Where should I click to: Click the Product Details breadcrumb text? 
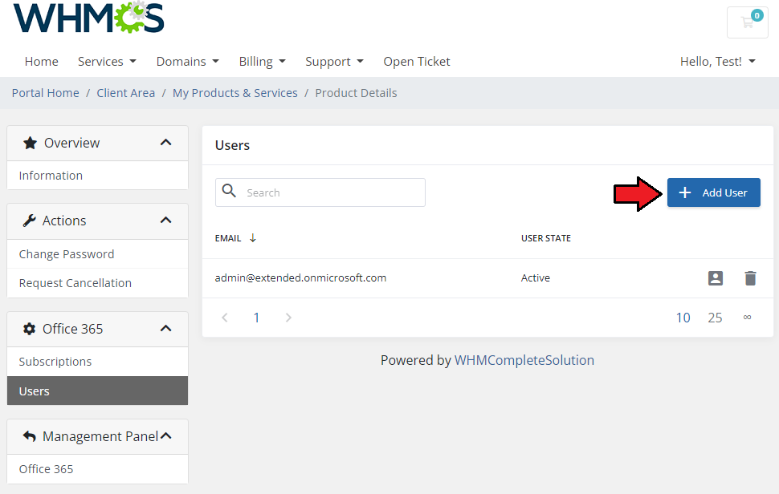(x=357, y=93)
